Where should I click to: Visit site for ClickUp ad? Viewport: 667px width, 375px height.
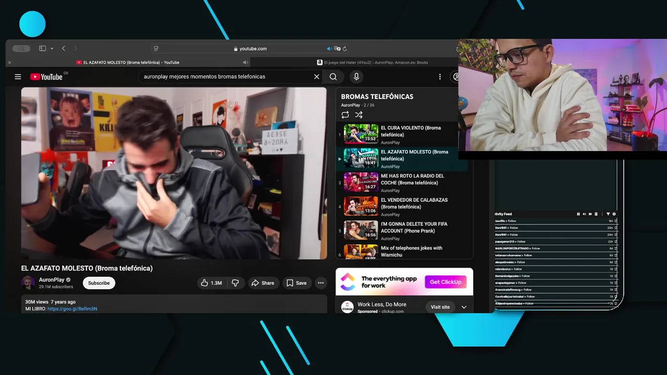tap(440, 307)
